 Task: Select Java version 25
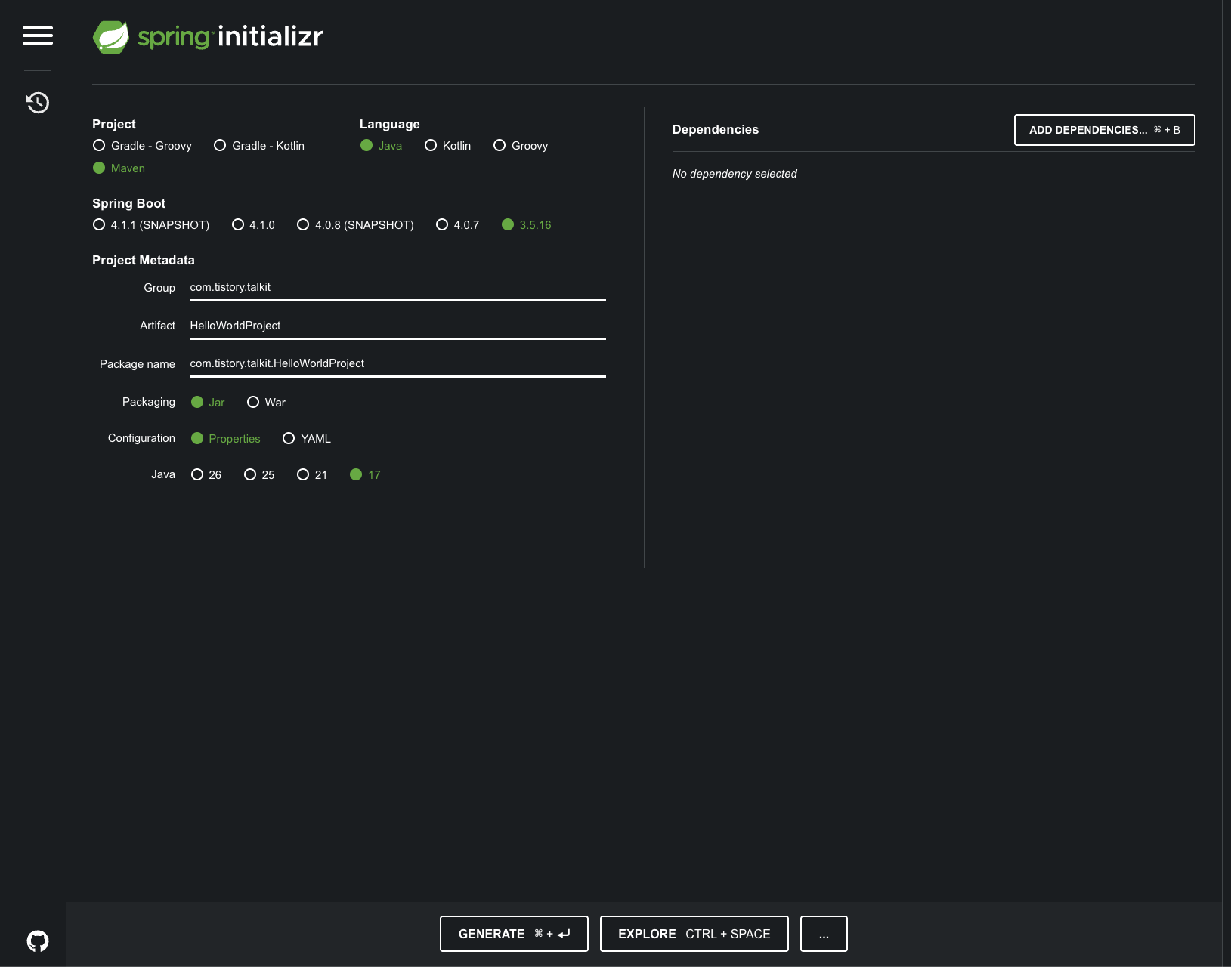coord(259,475)
